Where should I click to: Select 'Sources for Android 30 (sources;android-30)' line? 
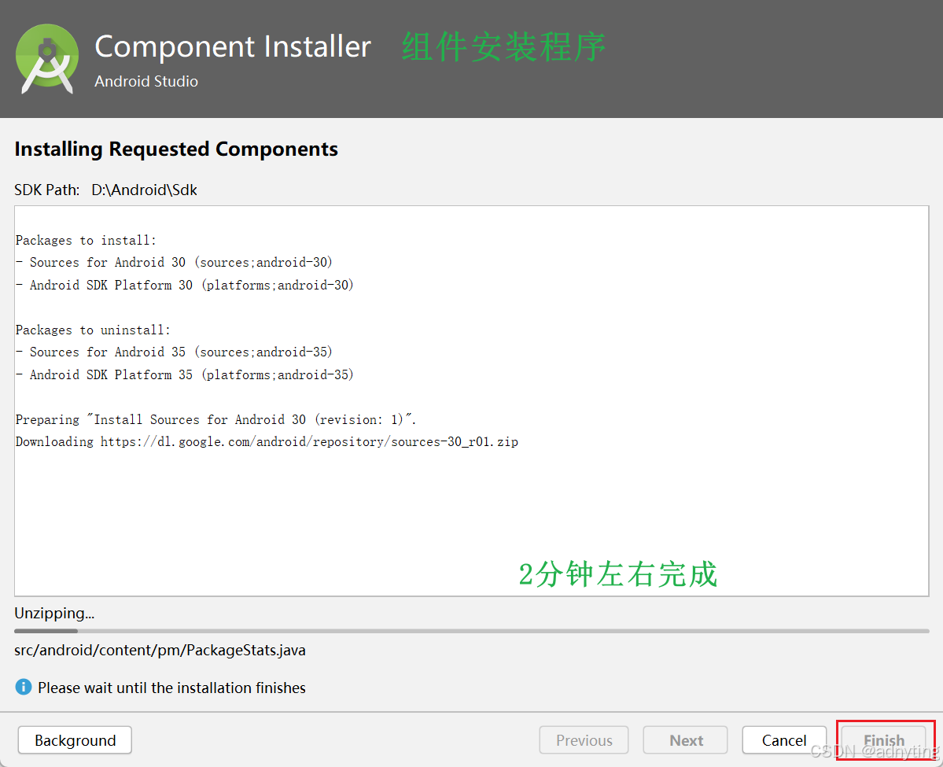(175, 262)
